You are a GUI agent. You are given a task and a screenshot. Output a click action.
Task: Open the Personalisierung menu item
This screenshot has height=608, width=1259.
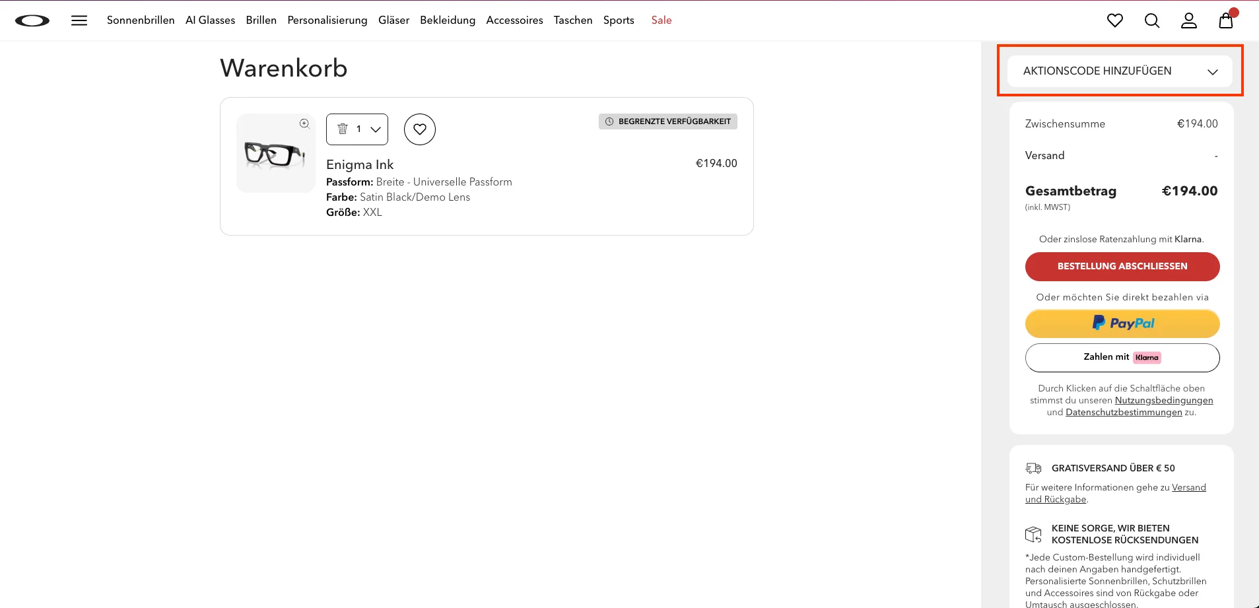click(327, 20)
